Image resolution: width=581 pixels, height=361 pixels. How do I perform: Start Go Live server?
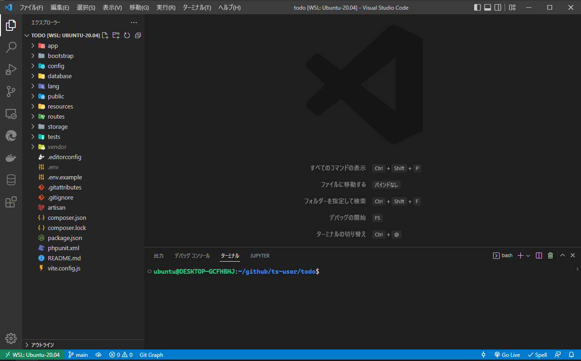[x=507, y=355]
